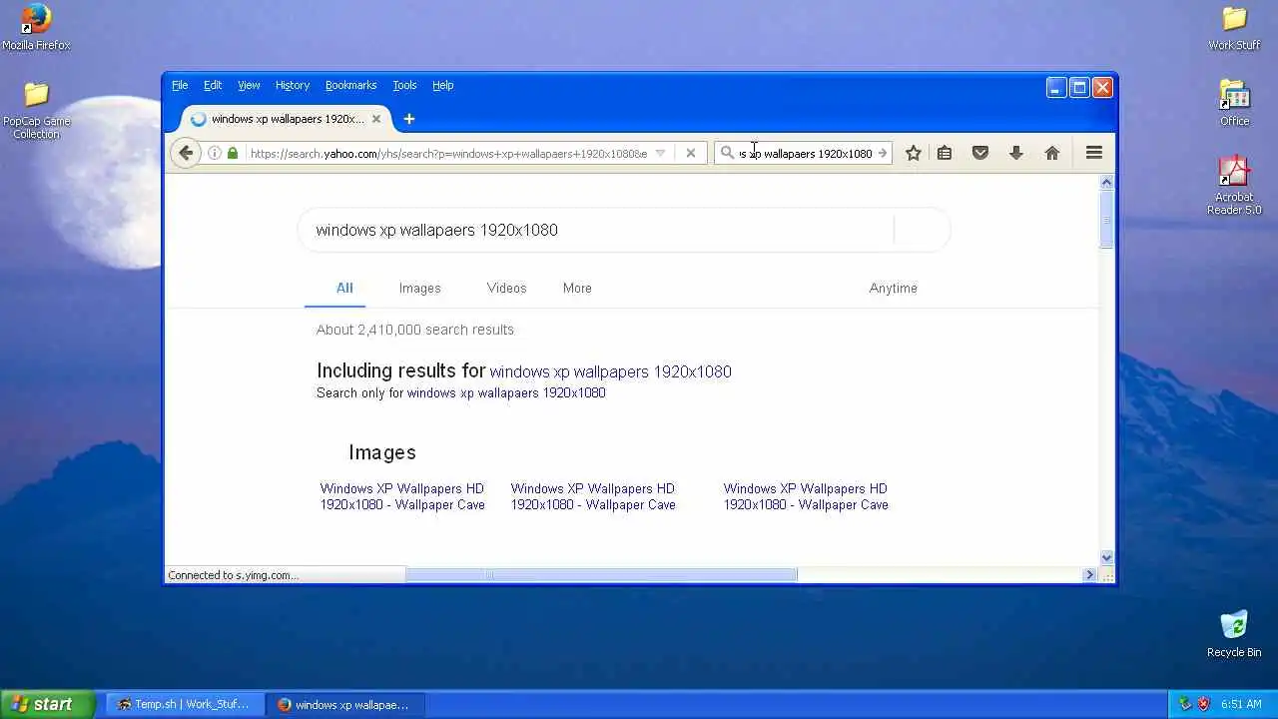Select the Acrobat Reader 5.0 icon
This screenshot has width=1278, height=719.
pyautogui.click(x=1234, y=185)
